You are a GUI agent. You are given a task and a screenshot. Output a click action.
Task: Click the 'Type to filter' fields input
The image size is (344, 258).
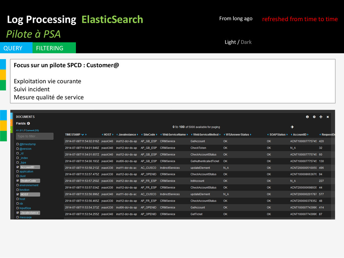tap(35, 136)
